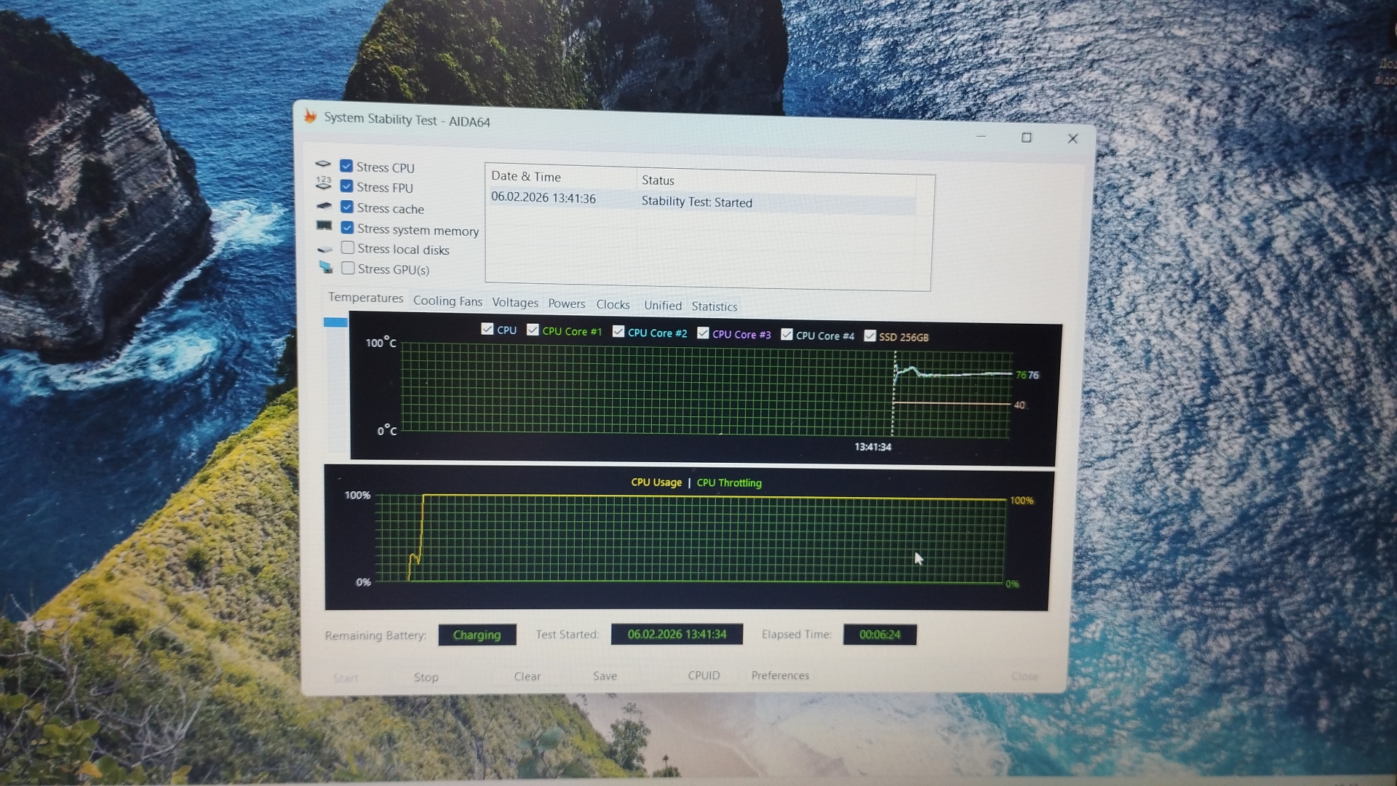Hide CPU Core #3 graph line
1397x786 pixels.
[703, 333]
